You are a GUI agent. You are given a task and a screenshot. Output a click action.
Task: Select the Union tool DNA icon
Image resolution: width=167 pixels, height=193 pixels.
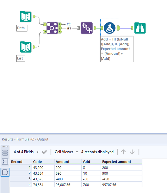[x=87, y=28]
